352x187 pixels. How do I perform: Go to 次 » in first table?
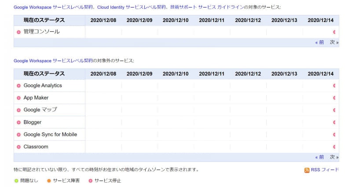[x=334, y=42]
